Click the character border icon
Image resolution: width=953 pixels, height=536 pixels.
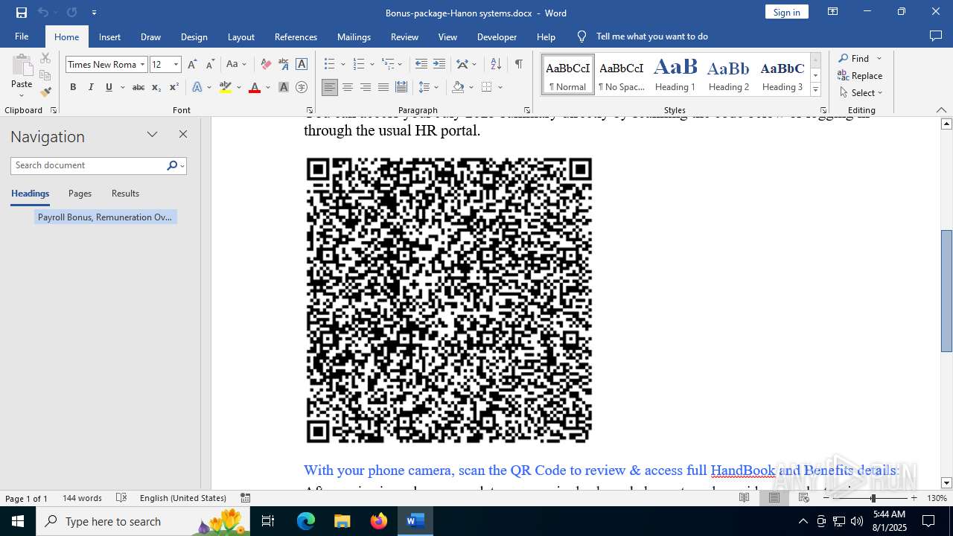click(x=302, y=64)
